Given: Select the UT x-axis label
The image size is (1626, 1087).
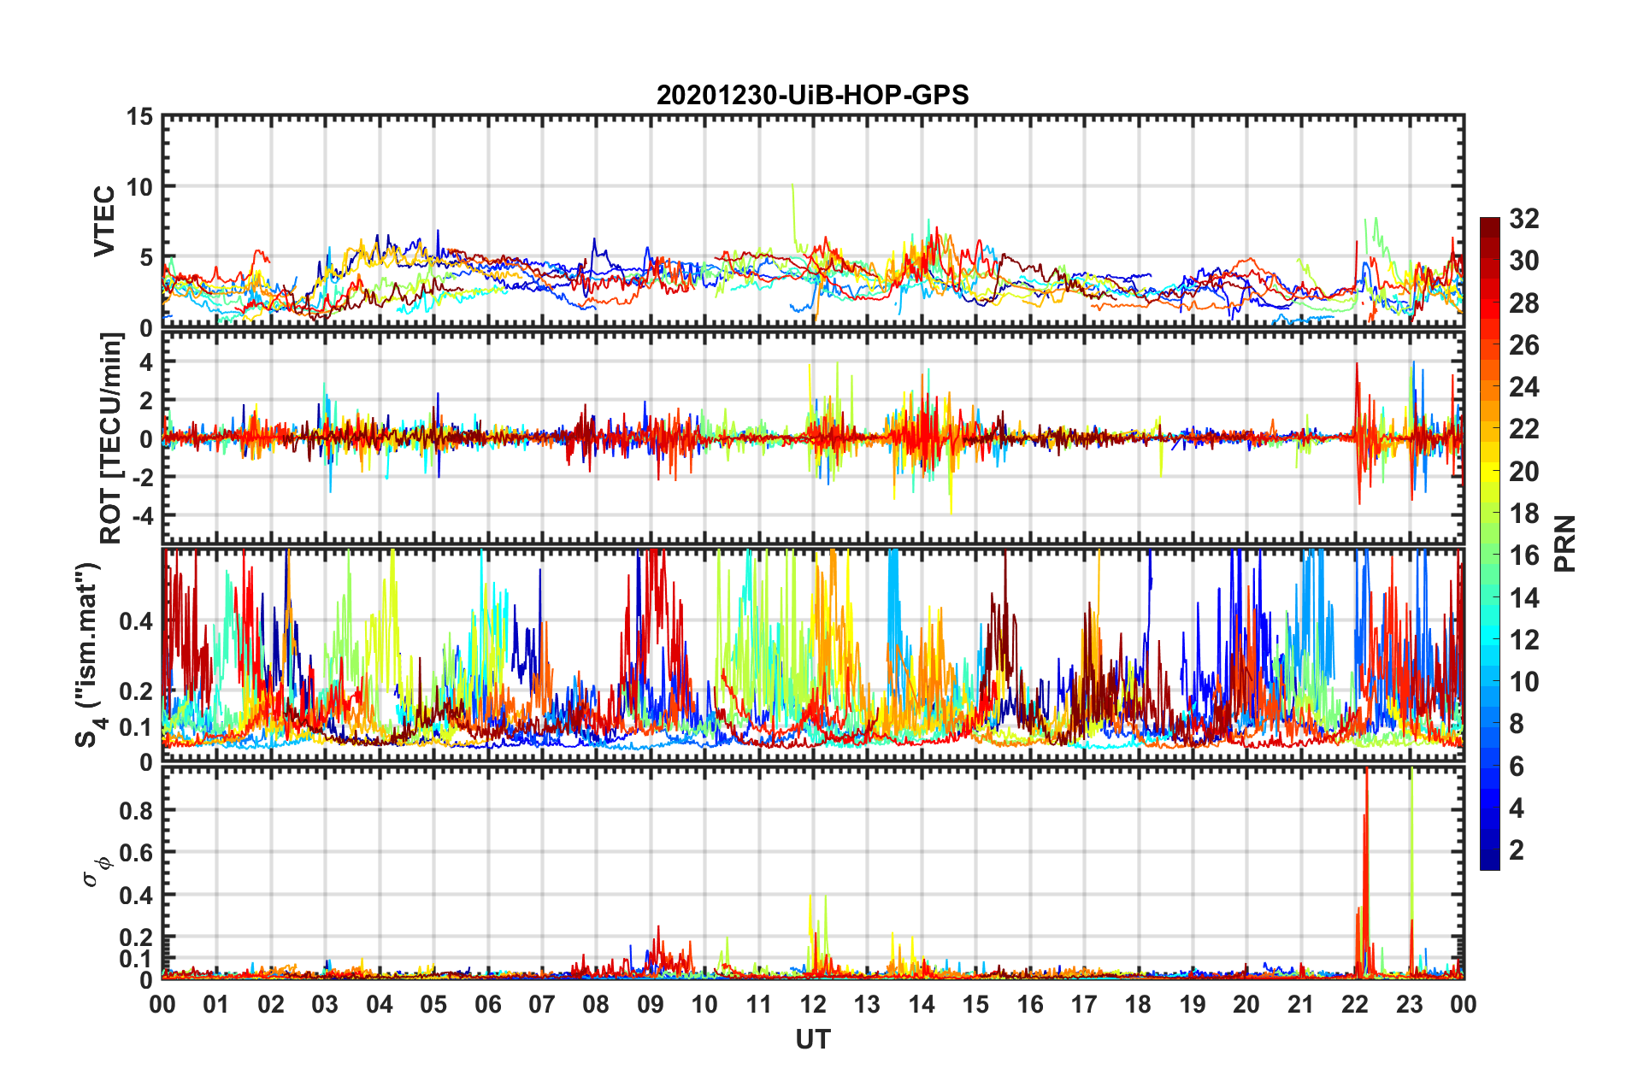Looking at the screenshot, I should (813, 1039).
